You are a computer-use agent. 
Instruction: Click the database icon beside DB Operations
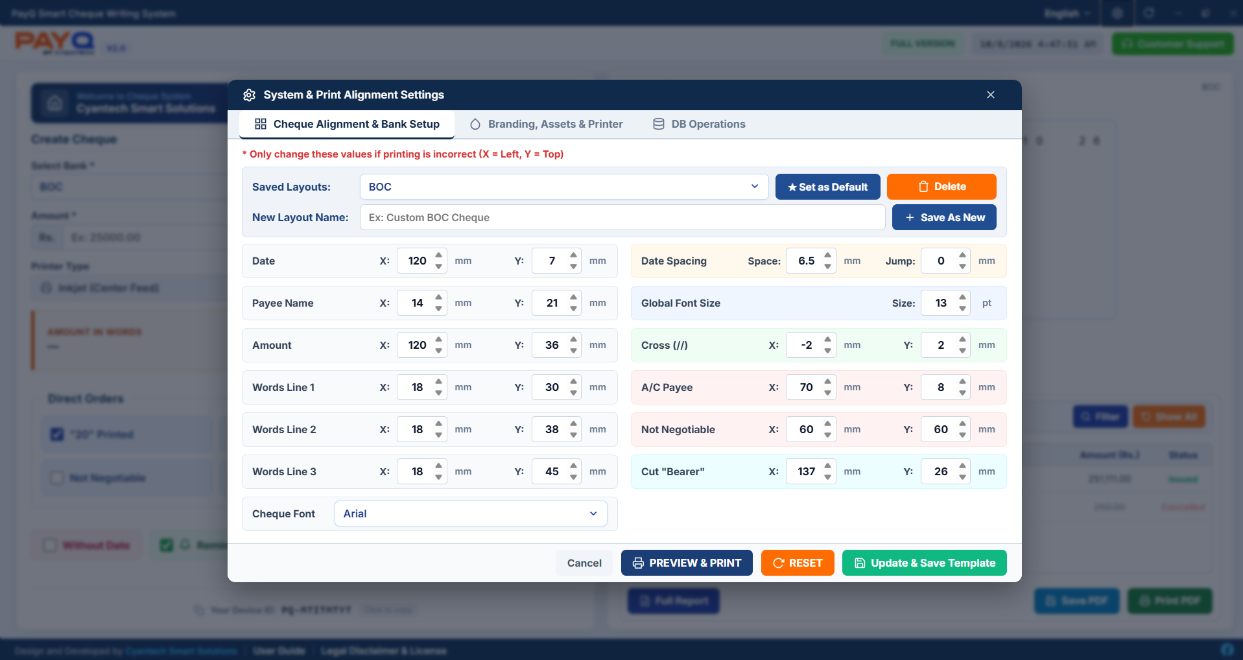tap(659, 124)
